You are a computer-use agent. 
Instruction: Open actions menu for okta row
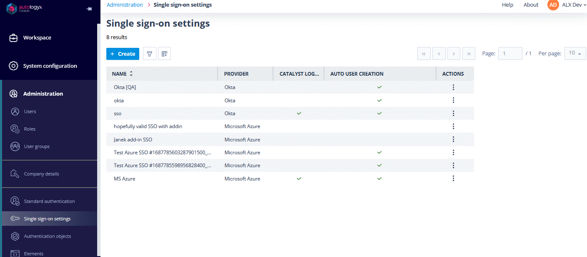[x=453, y=100]
